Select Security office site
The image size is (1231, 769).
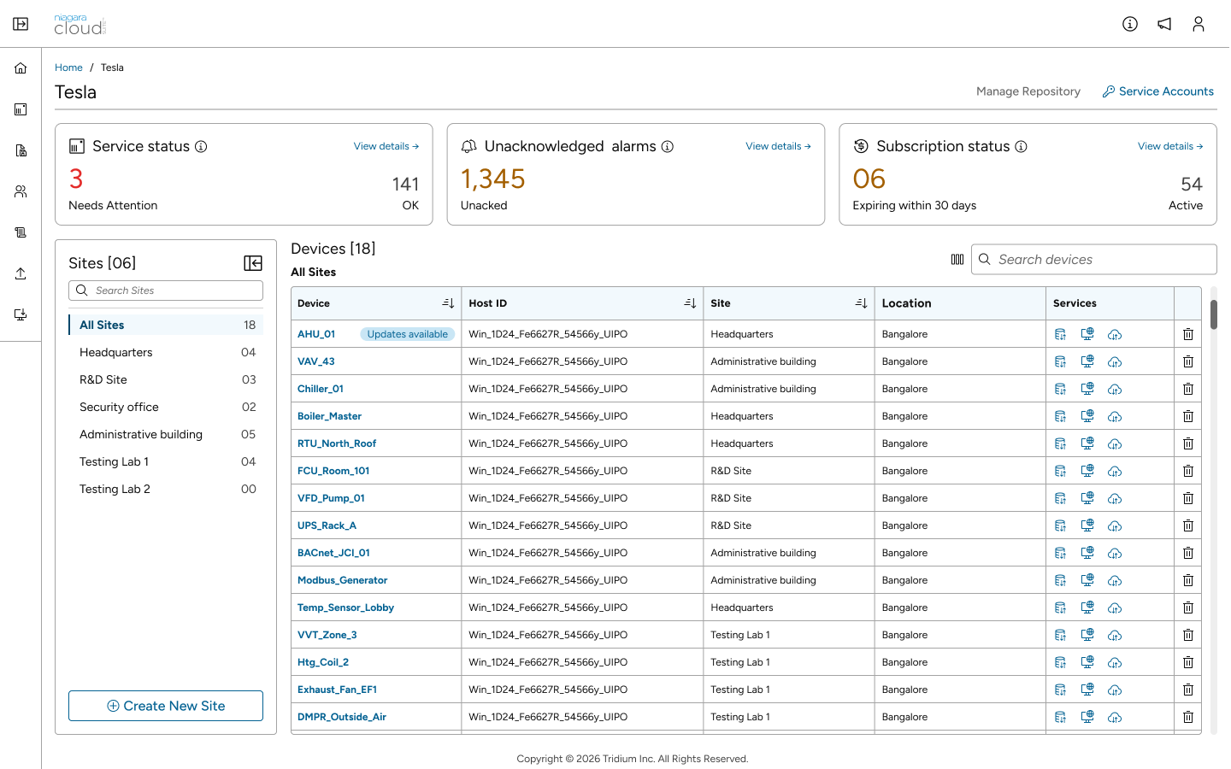coord(166,407)
